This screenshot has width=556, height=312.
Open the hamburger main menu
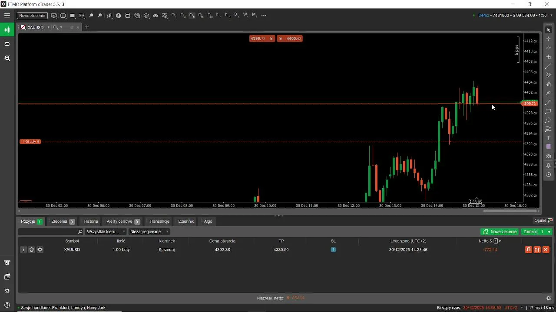coord(7,16)
